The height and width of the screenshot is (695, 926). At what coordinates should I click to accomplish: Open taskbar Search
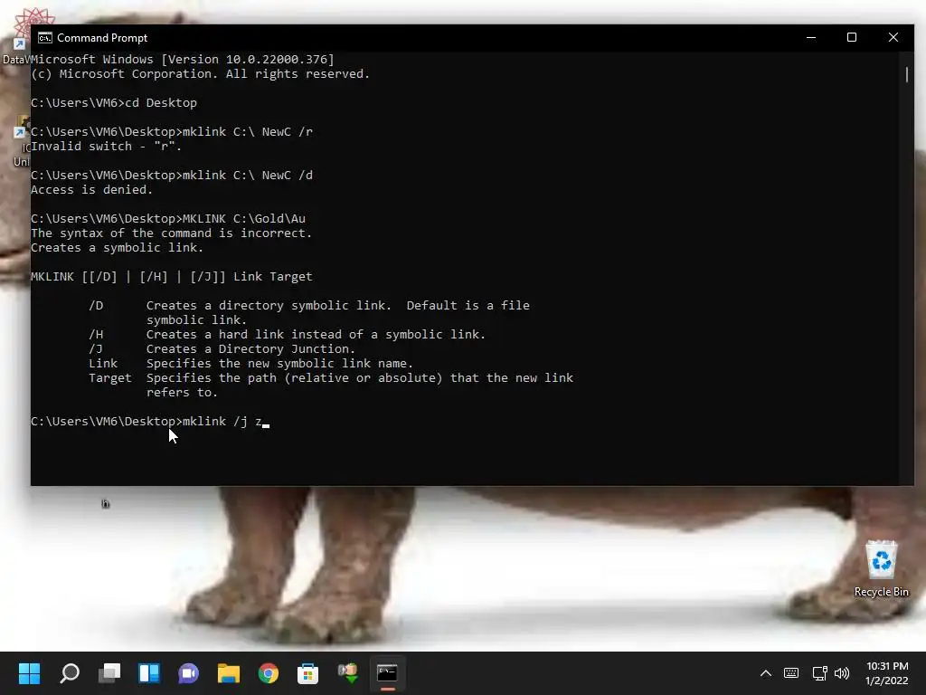click(70, 672)
